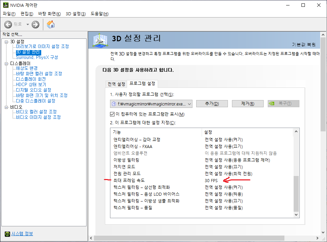Select 디스플레이 회전 tree item
327x242 pixels.
(31, 79)
